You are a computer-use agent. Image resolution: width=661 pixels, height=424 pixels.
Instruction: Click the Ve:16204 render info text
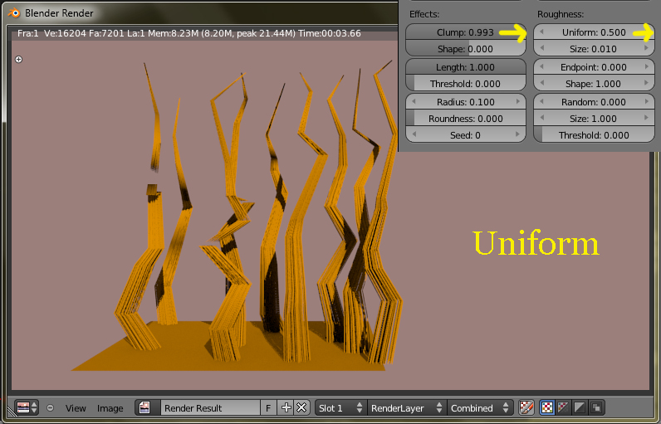(x=65, y=33)
